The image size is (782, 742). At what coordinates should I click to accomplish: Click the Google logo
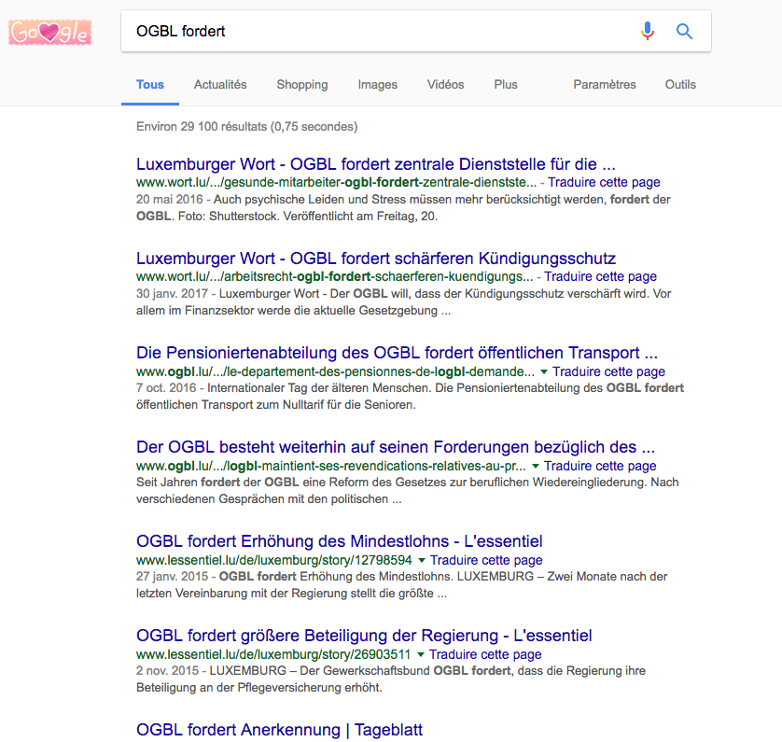click(50, 33)
